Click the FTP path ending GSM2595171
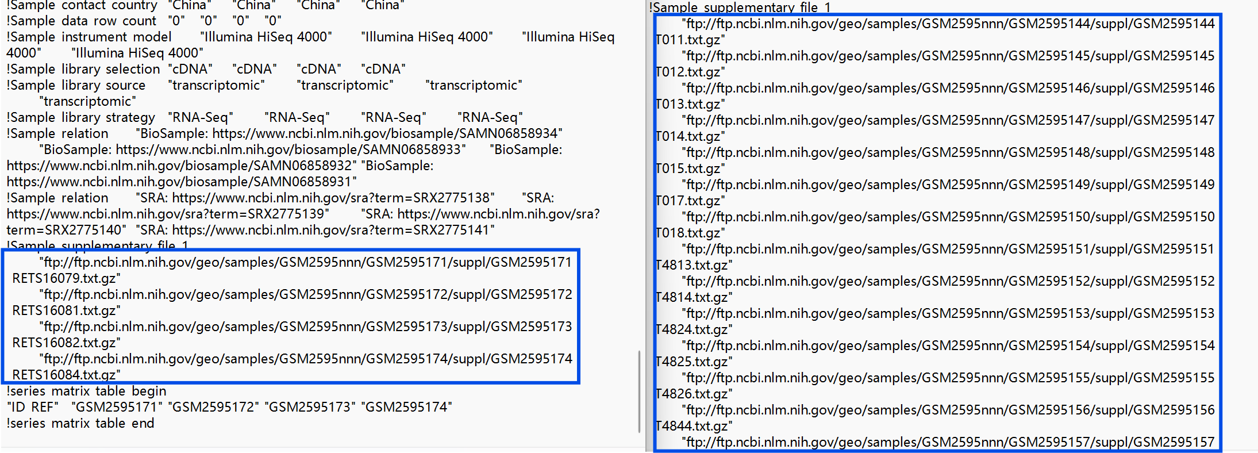Image resolution: width=1258 pixels, height=453 pixels. tap(307, 262)
